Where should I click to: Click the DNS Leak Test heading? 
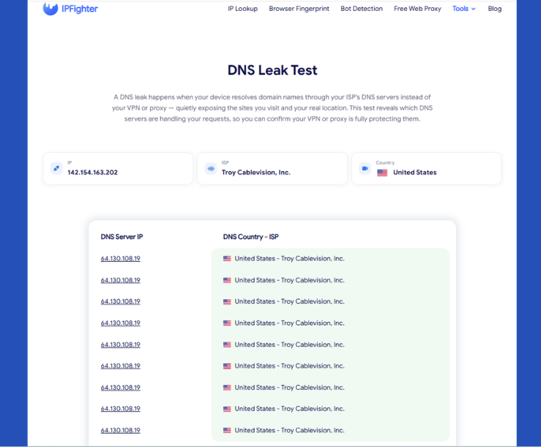click(272, 70)
